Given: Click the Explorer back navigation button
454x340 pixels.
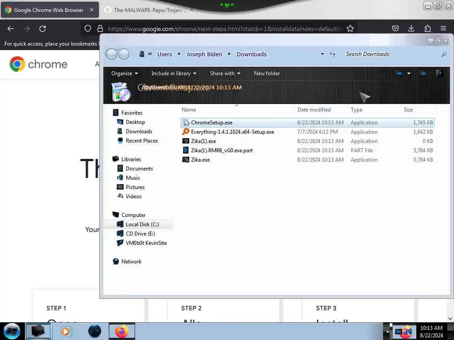Looking at the screenshot, I should click(111, 54).
